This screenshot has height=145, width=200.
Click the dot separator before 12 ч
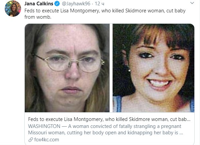[92, 4]
